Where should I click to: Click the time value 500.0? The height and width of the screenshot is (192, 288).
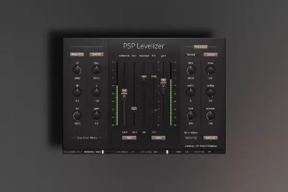click(191, 78)
